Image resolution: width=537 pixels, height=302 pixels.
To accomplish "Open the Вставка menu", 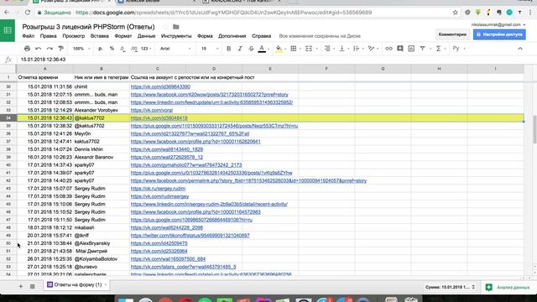I will tap(100, 36).
